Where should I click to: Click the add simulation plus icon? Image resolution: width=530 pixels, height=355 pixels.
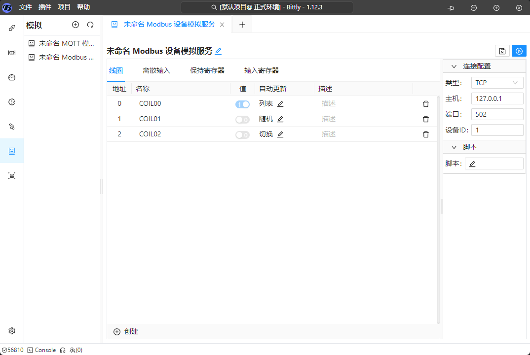coord(76,25)
